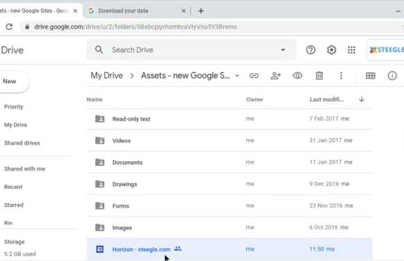Click the Preview eye icon

pos(298,76)
